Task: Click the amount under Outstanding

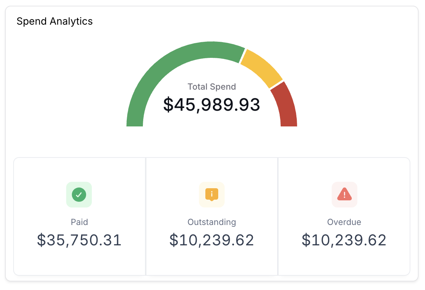Action: click(x=212, y=240)
